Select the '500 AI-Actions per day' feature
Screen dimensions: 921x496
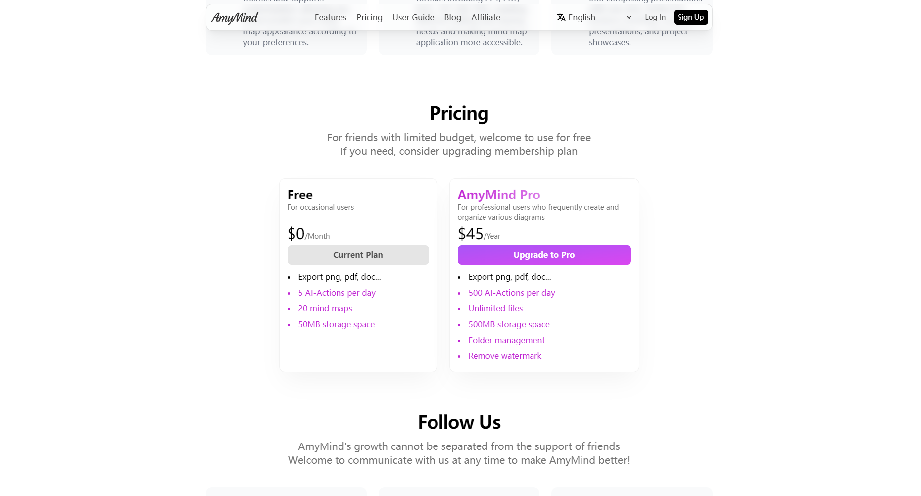(x=511, y=293)
